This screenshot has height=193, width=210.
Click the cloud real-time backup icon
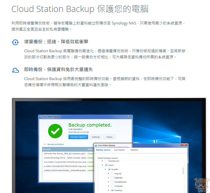[15, 70]
